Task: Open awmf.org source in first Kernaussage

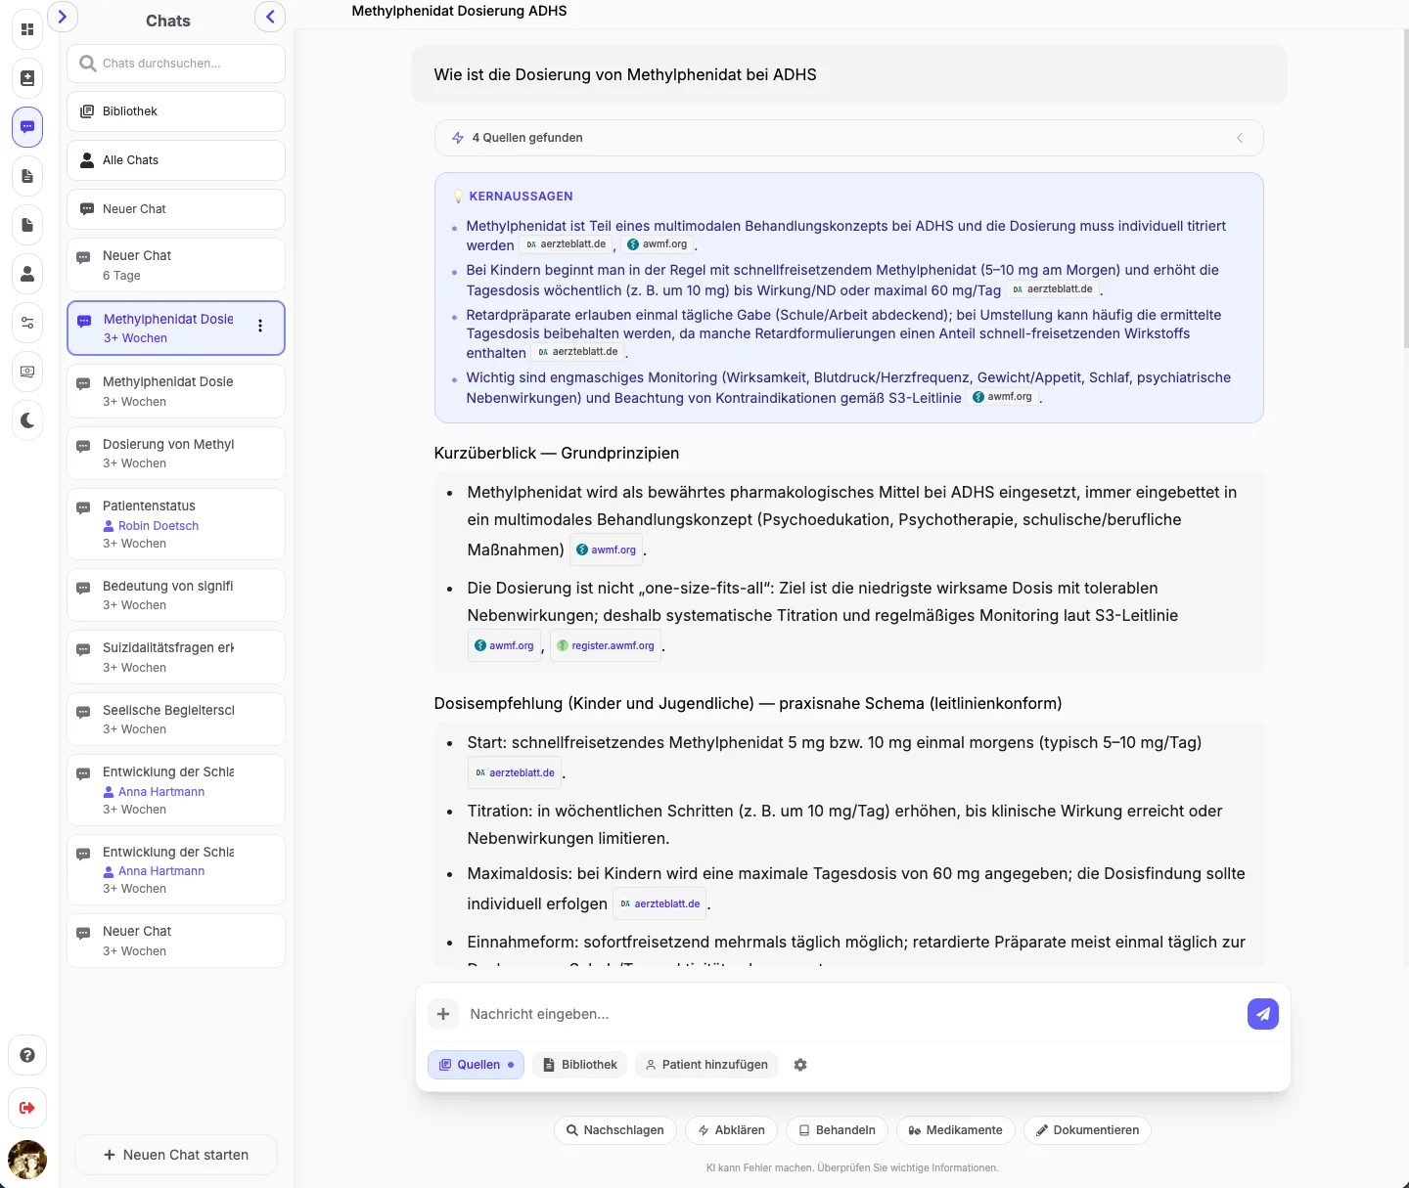Action: [x=658, y=244]
